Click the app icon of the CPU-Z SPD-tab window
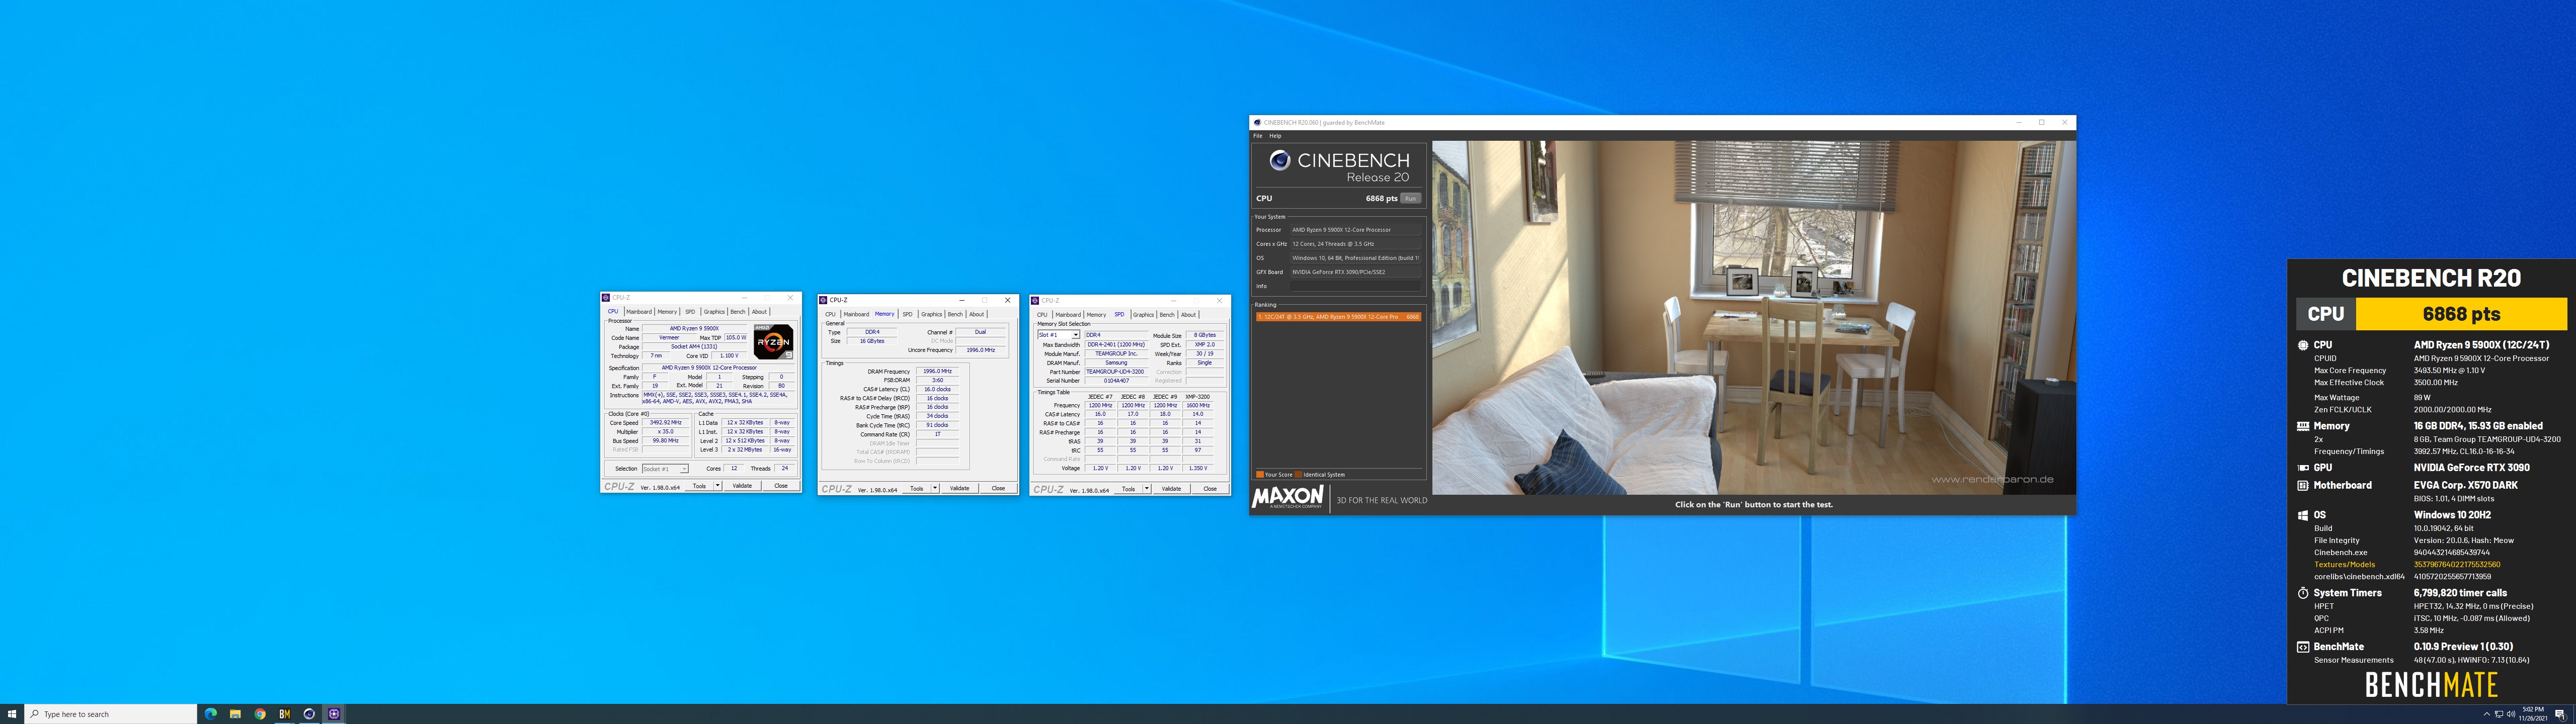 1035,300
